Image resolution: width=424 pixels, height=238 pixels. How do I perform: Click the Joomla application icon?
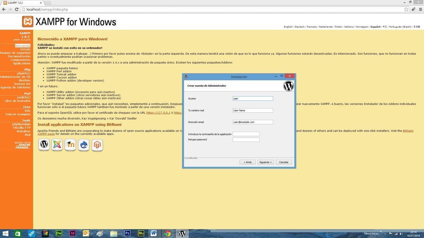tap(57, 145)
